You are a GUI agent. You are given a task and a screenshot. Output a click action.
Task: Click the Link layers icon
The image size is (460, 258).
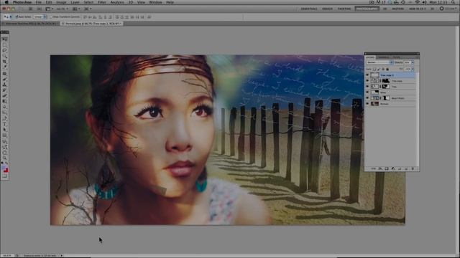[374, 169]
